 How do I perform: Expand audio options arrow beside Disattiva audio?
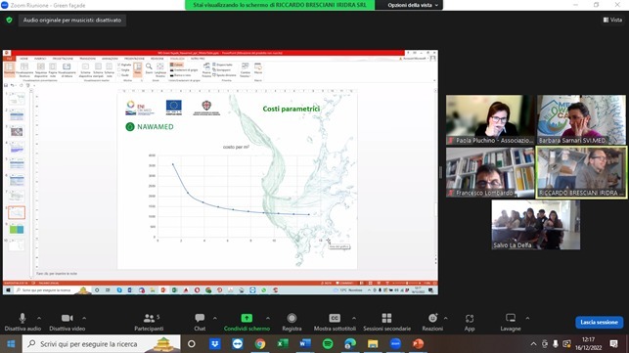click(39, 318)
